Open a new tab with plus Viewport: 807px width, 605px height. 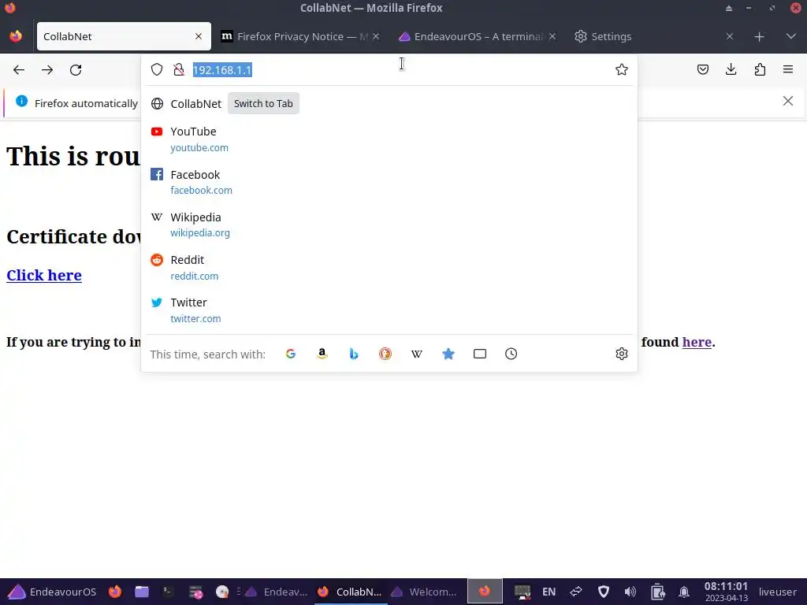(759, 36)
